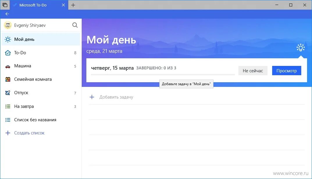
Task: Click the Отпуск task count 7
Action: 75,93
